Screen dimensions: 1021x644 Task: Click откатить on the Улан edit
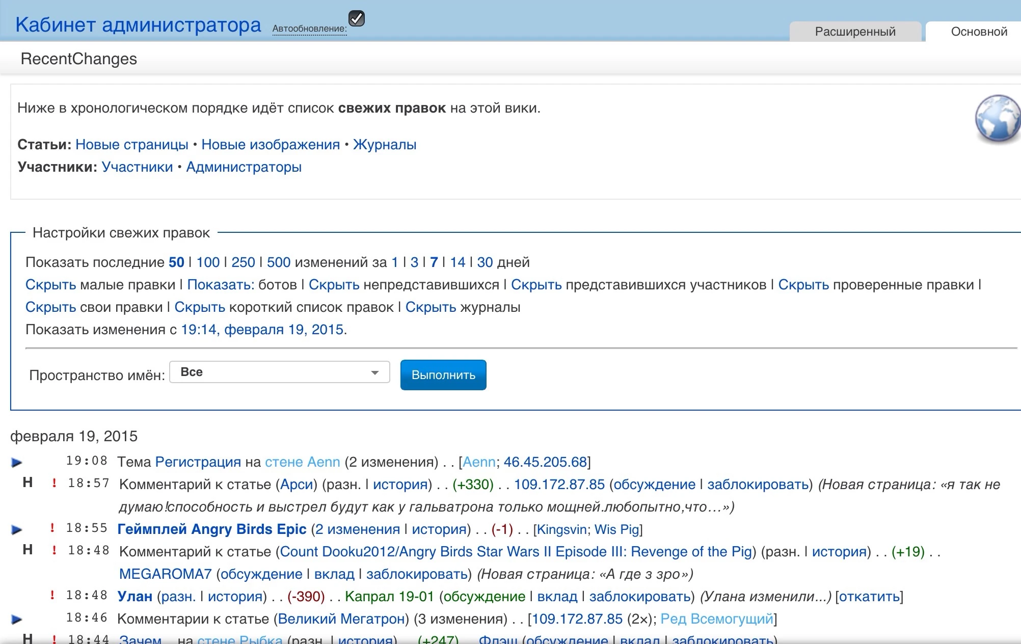(869, 597)
